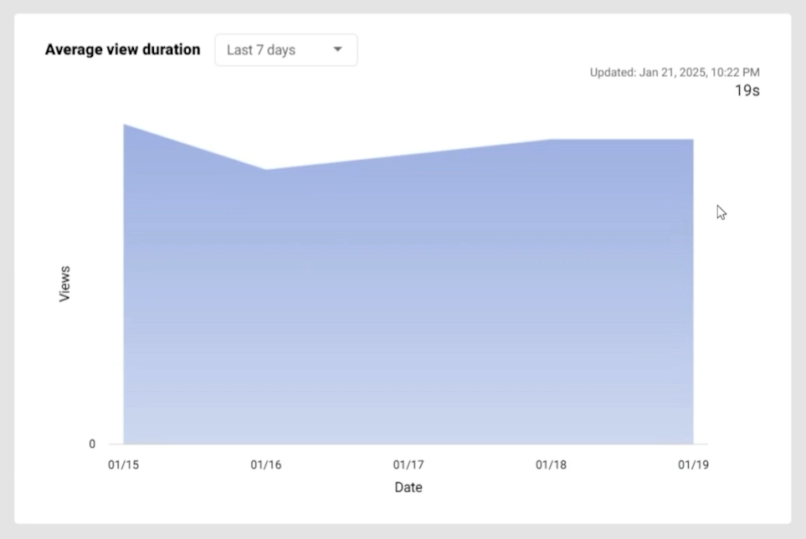Select the final data point at 01/19

(692, 140)
